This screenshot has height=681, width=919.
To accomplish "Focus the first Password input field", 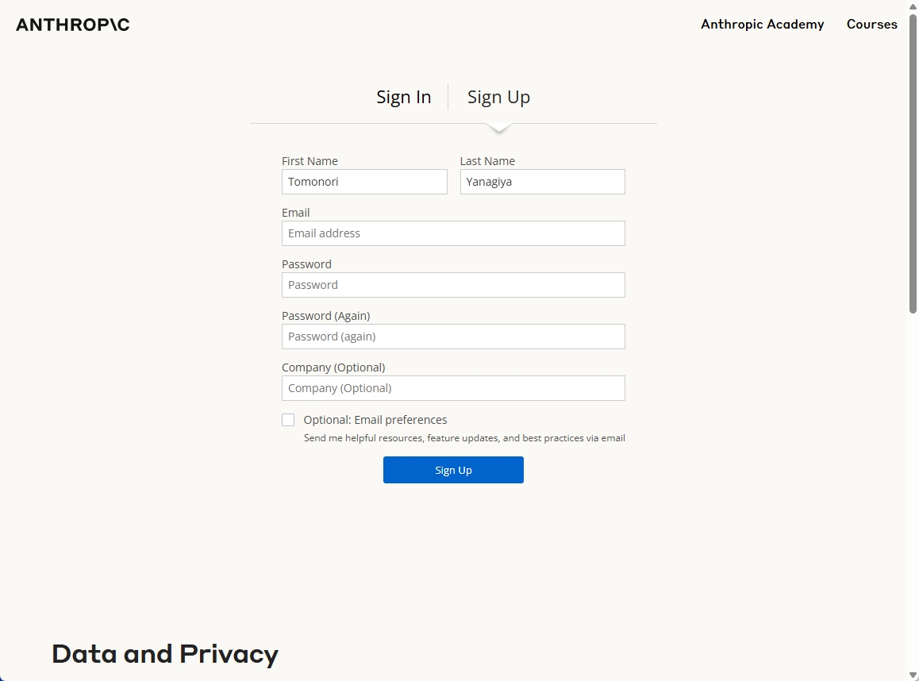I will [x=453, y=285].
